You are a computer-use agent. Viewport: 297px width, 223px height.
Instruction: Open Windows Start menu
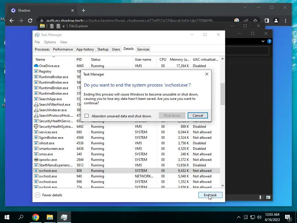pos(7,217)
